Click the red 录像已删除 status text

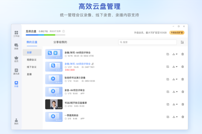coord(70,70)
